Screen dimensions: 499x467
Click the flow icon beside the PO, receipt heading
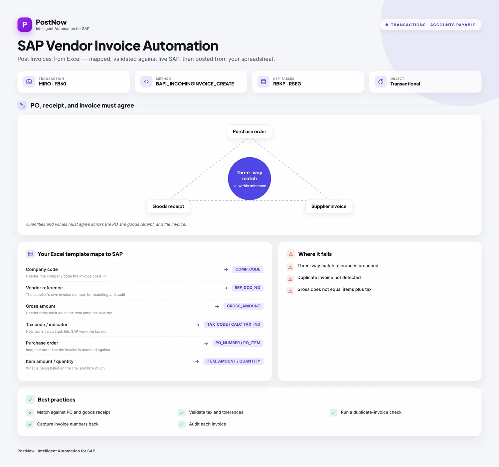[22, 105]
